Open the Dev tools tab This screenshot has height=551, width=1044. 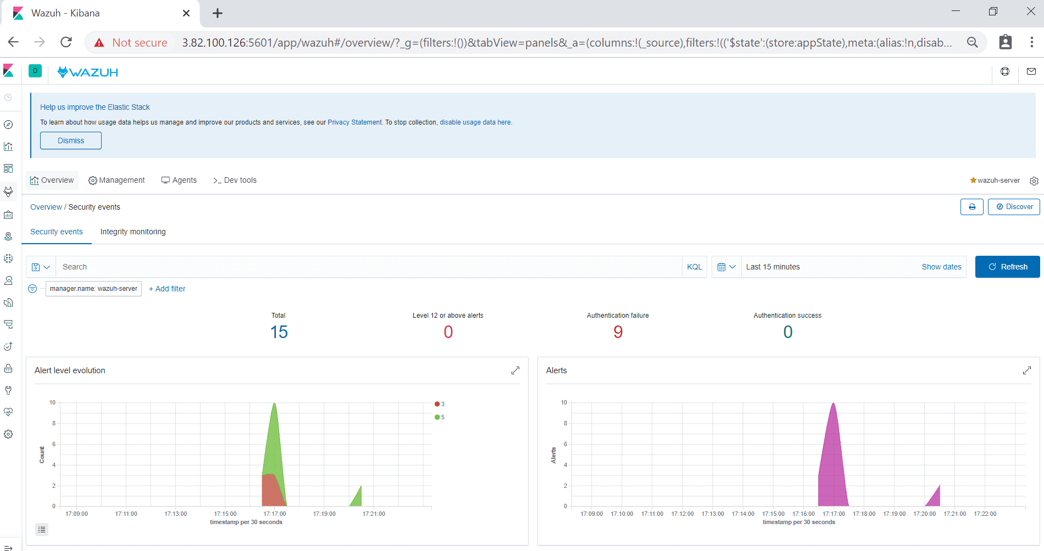point(235,180)
